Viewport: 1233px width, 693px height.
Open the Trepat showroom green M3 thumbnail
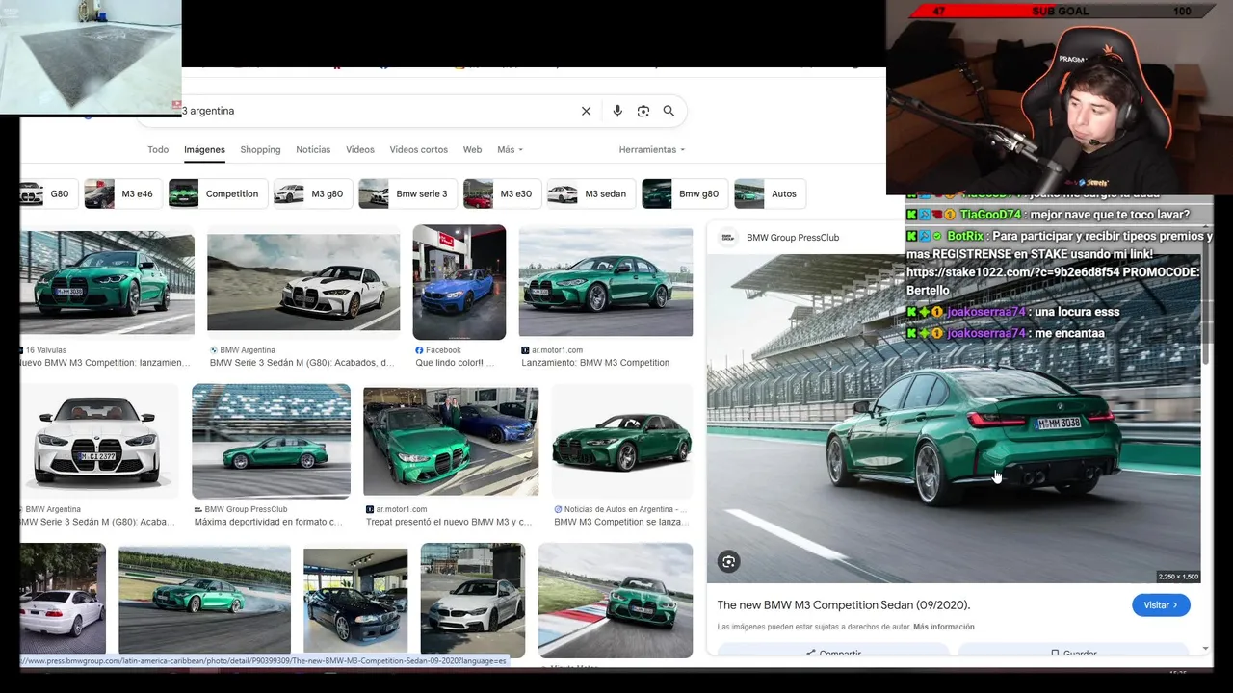(451, 441)
